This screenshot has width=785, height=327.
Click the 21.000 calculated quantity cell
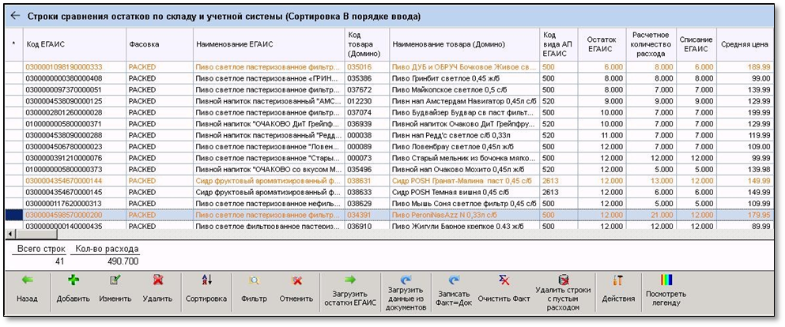coord(651,215)
